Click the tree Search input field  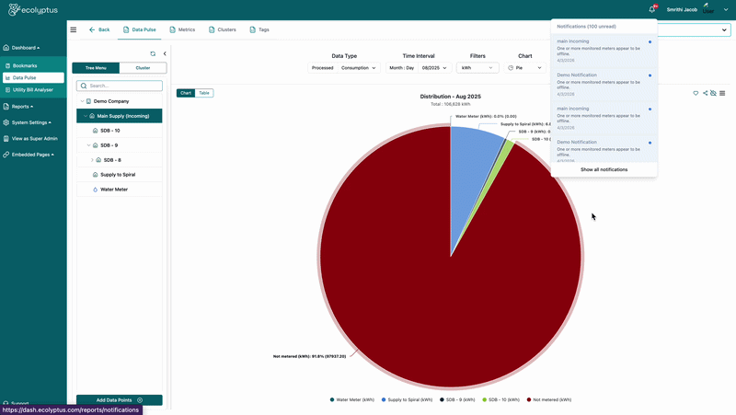(x=120, y=86)
